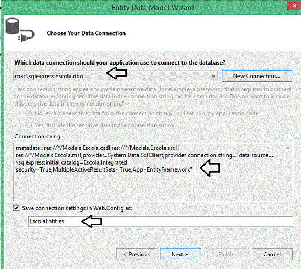Click the New Connection... button
This screenshot has height=269, width=301.
pos(257,76)
